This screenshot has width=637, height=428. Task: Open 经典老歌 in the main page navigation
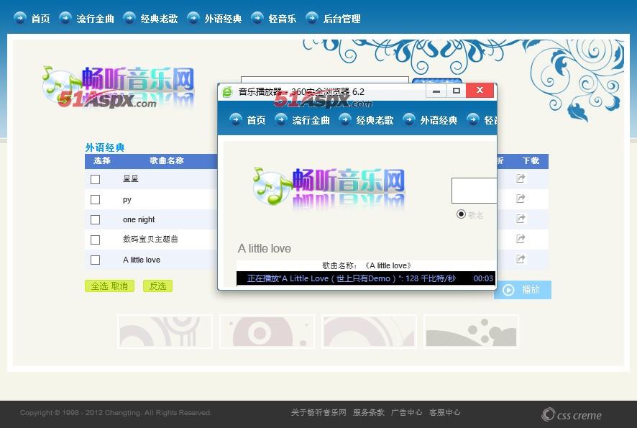coord(159,19)
